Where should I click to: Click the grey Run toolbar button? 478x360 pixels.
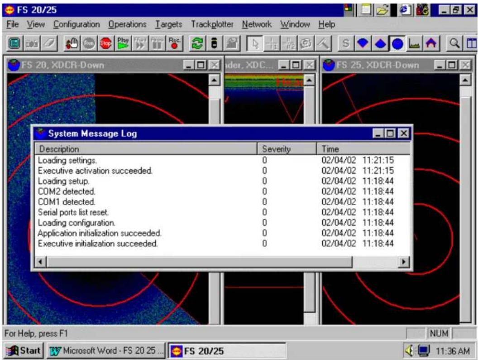click(89, 43)
